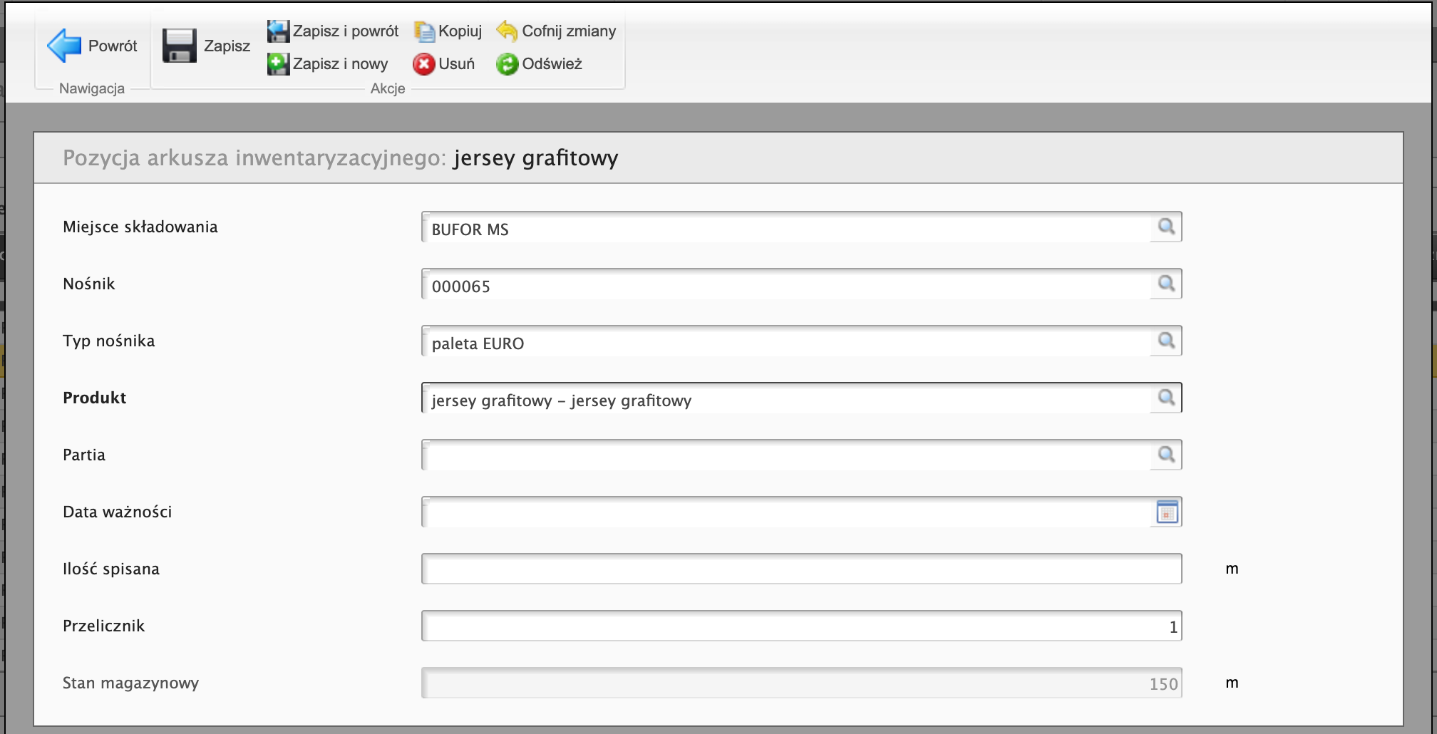Image resolution: width=1437 pixels, height=734 pixels.
Task: Click the Zapisz floppy disk icon
Action: (179, 46)
